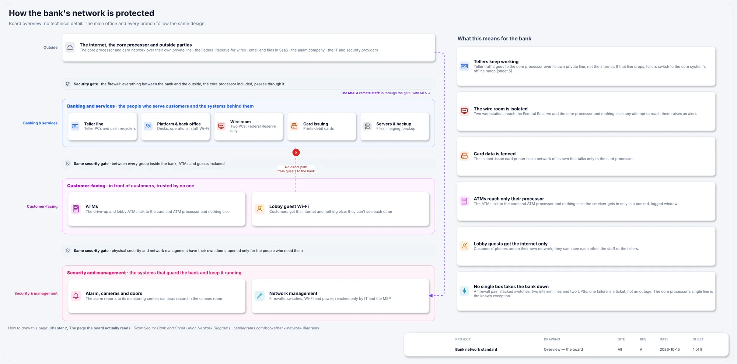Select the Servers & backup icon
Screen dimensions: 737x364
click(x=367, y=126)
